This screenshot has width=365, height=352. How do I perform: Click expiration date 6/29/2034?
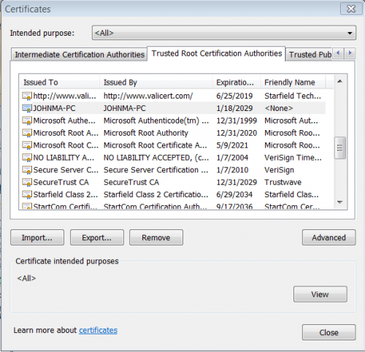pos(234,195)
